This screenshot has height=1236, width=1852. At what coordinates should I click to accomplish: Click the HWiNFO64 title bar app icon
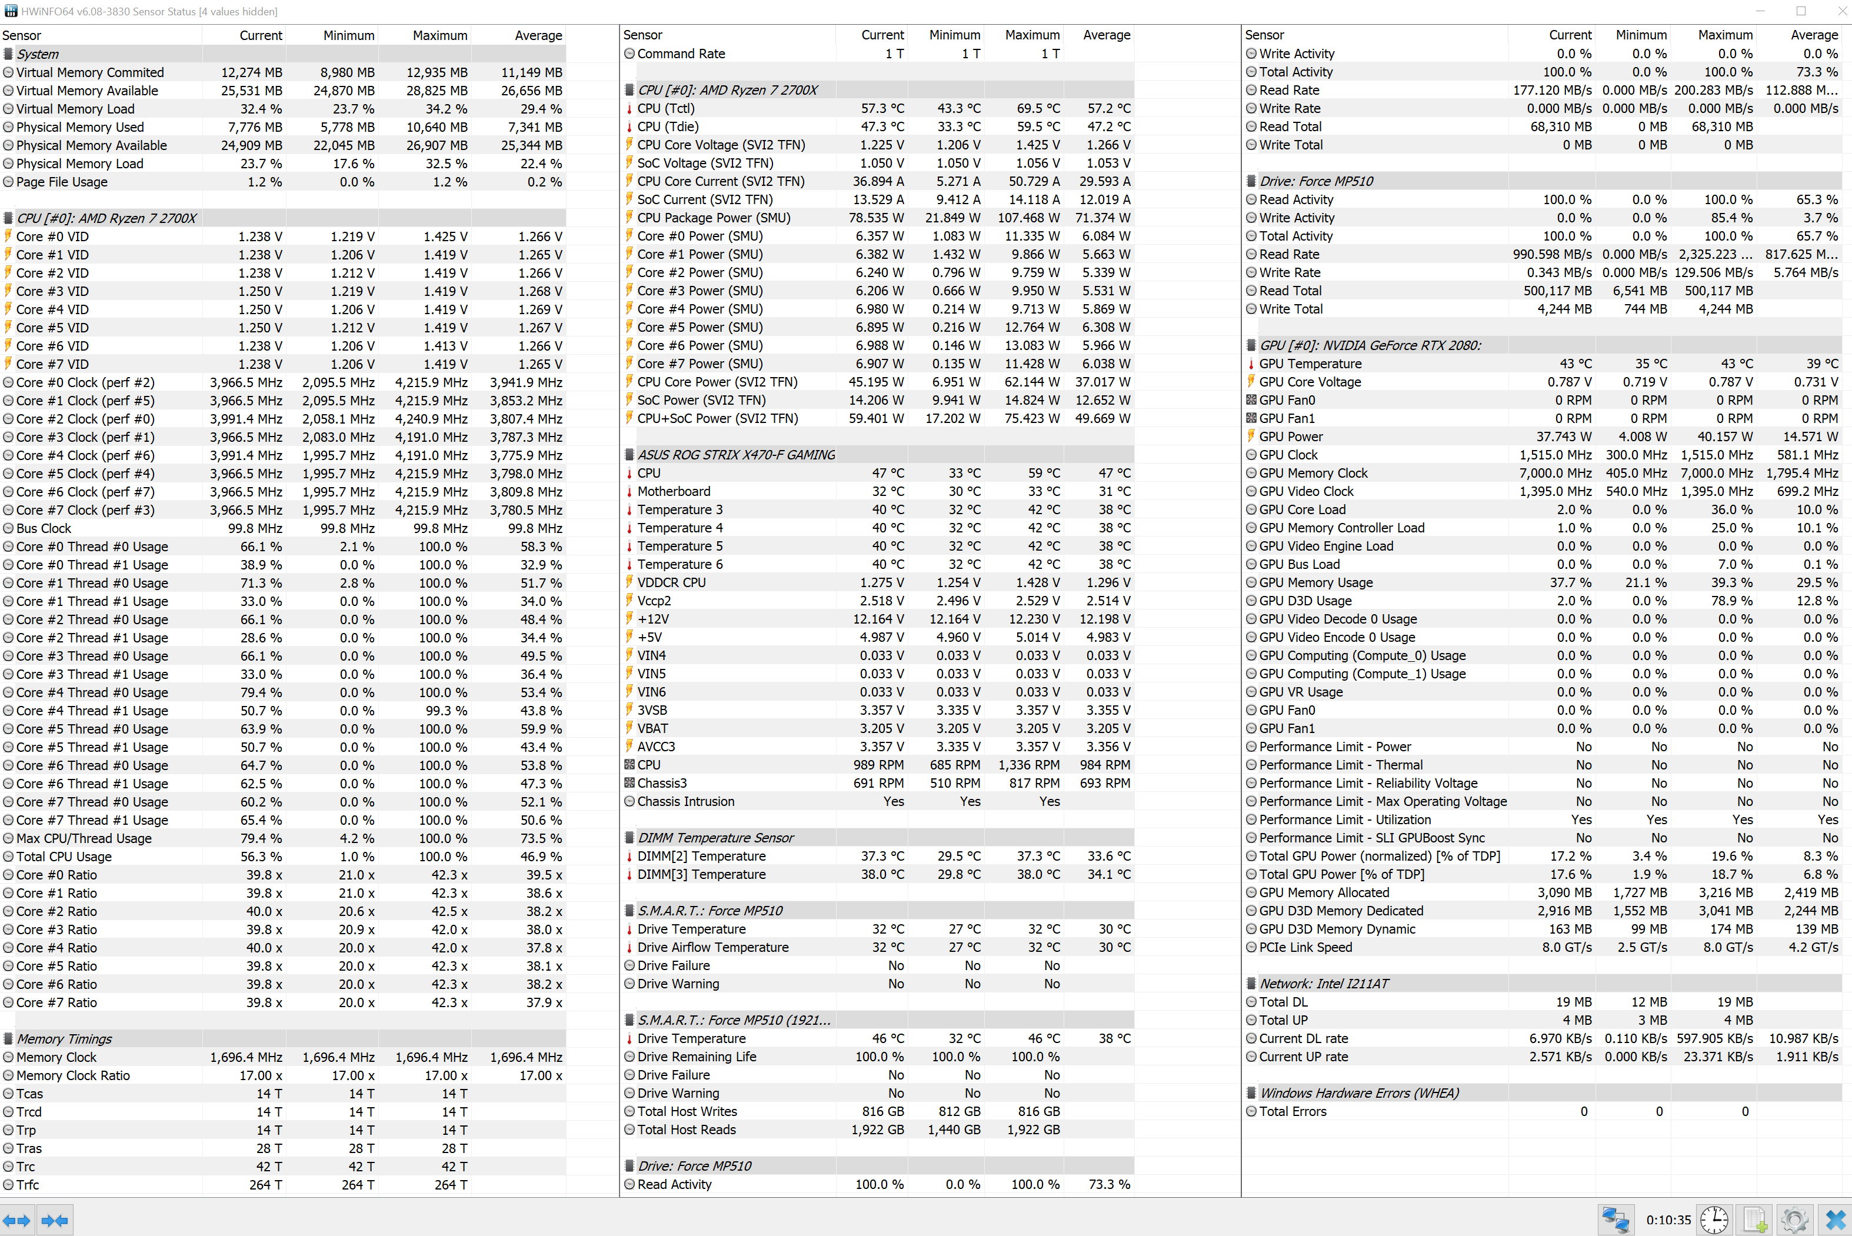pyautogui.click(x=10, y=11)
